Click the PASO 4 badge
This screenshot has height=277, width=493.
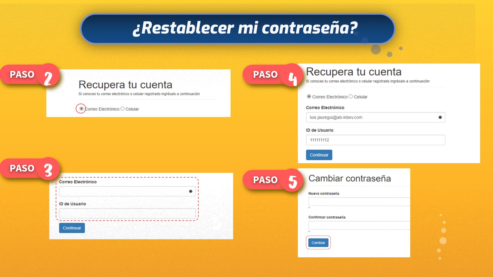click(x=272, y=74)
